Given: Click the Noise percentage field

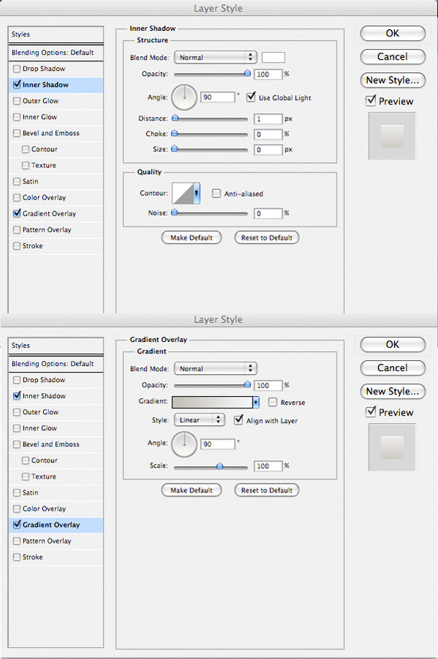Looking at the screenshot, I should pos(268,213).
